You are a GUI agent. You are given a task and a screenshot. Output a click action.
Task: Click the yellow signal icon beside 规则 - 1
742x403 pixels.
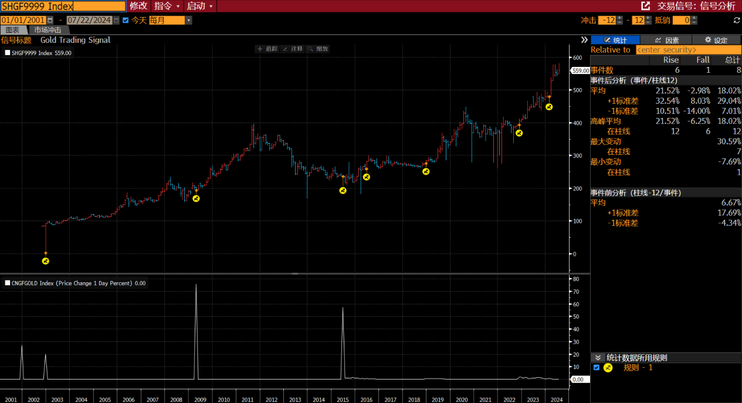pyautogui.click(x=608, y=368)
